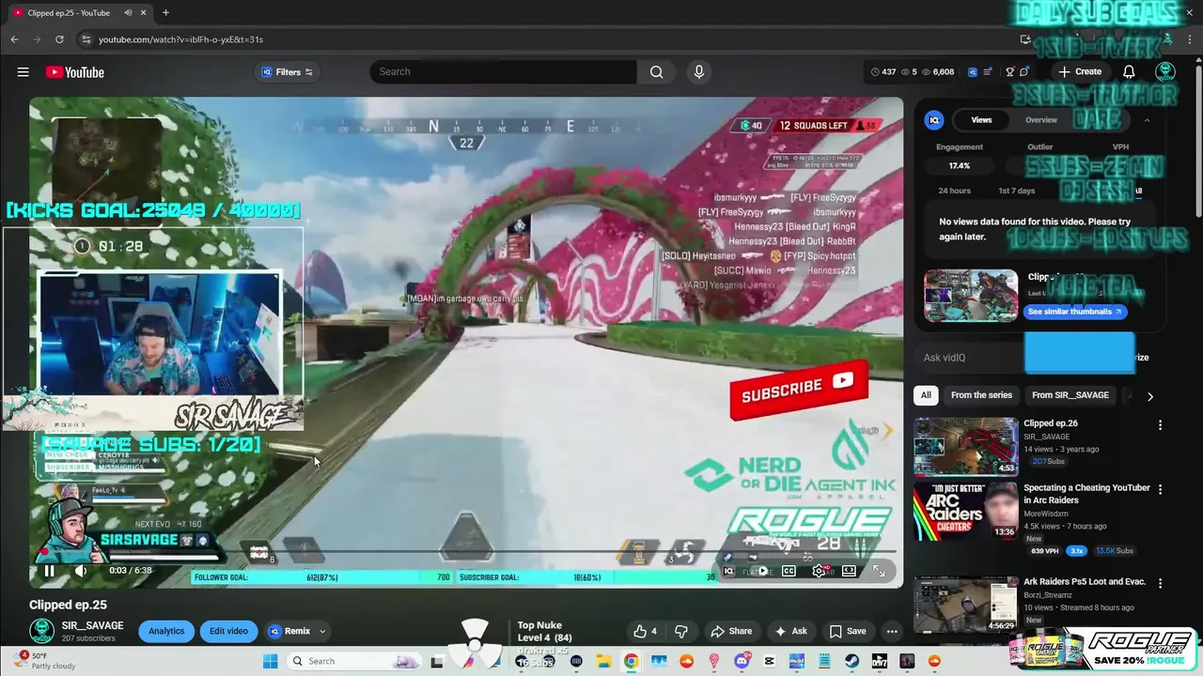Dislike the video

(x=681, y=631)
